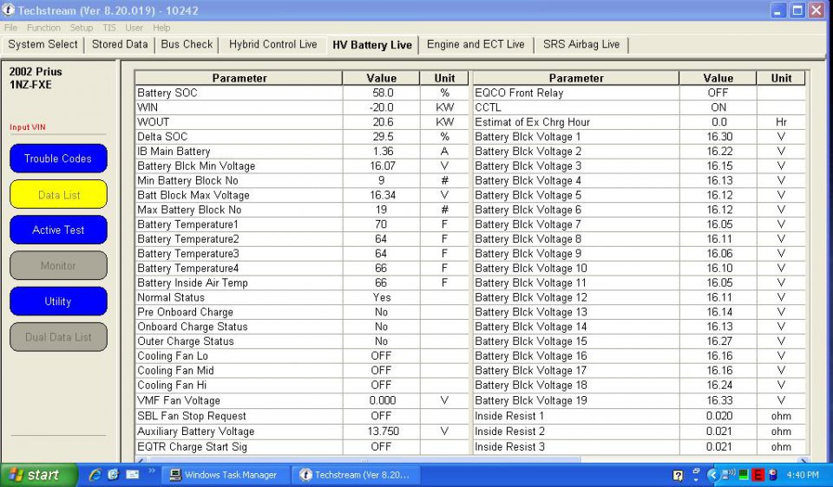Open the Setup menu

tap(82, 28)
